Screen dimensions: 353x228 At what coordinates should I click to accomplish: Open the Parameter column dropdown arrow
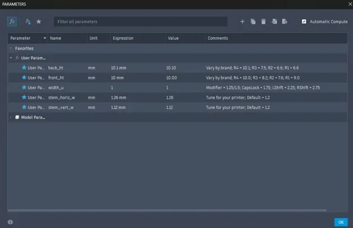tap(45, 38)
